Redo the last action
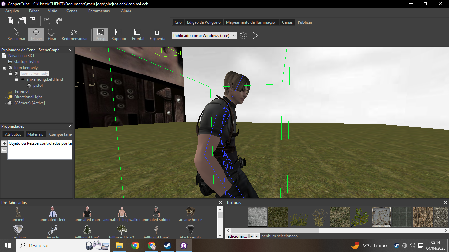The image size is (449, 252). point(59,21)
